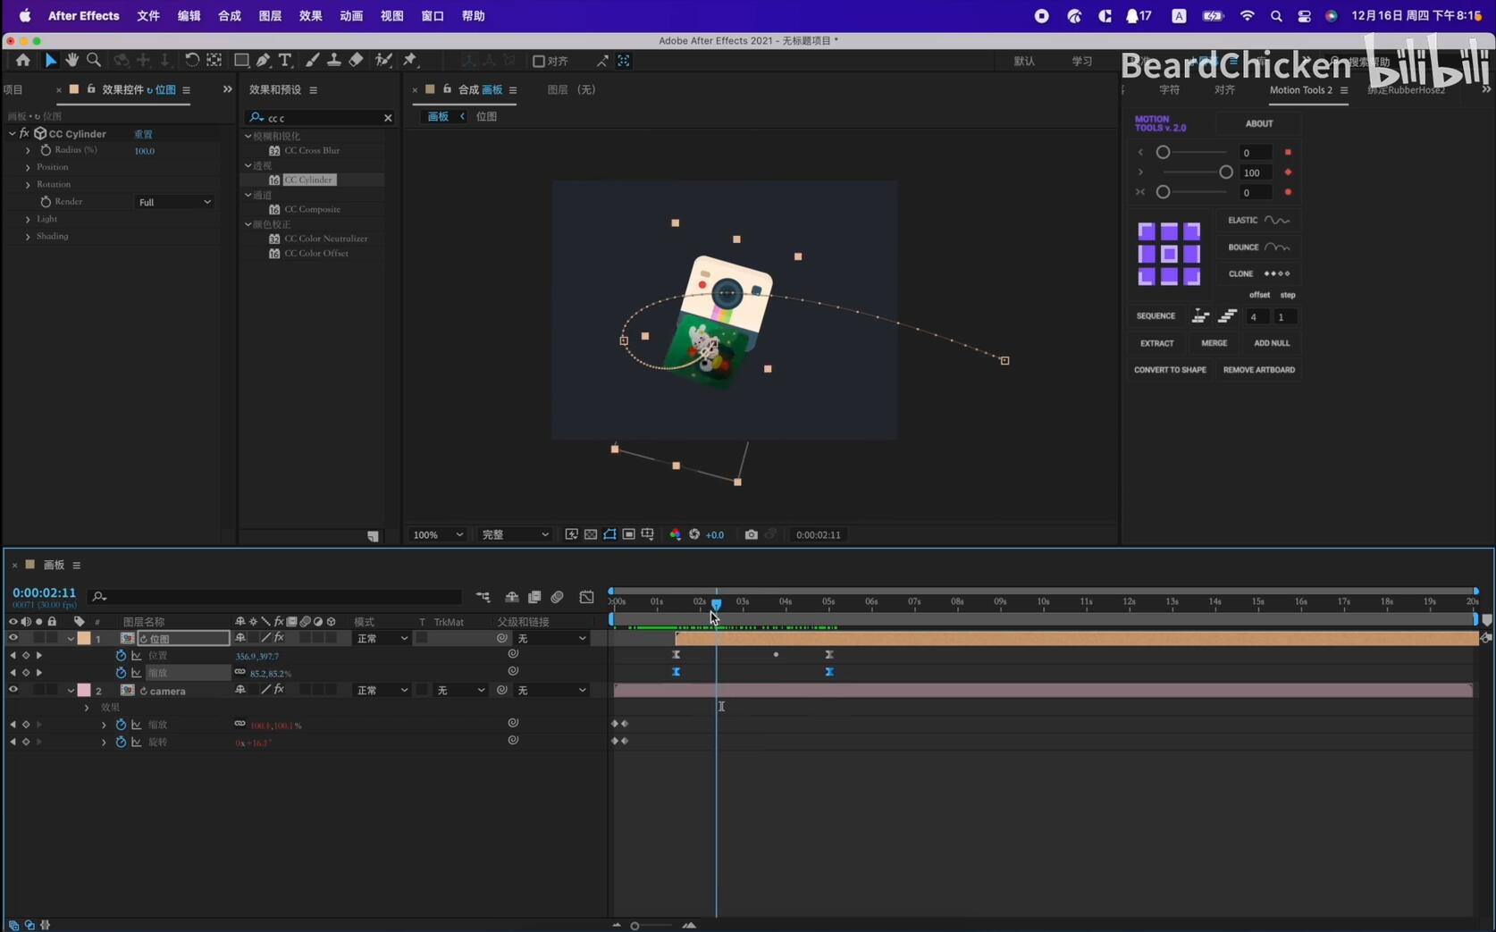
Task: Select the Roto Brush tool
Action: (x=383, y=61)
